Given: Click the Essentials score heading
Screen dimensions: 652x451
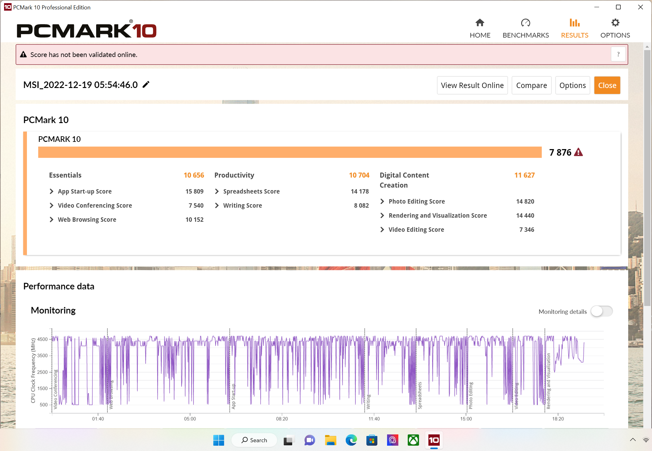Looking at the screenshot, I should [65, 175].
